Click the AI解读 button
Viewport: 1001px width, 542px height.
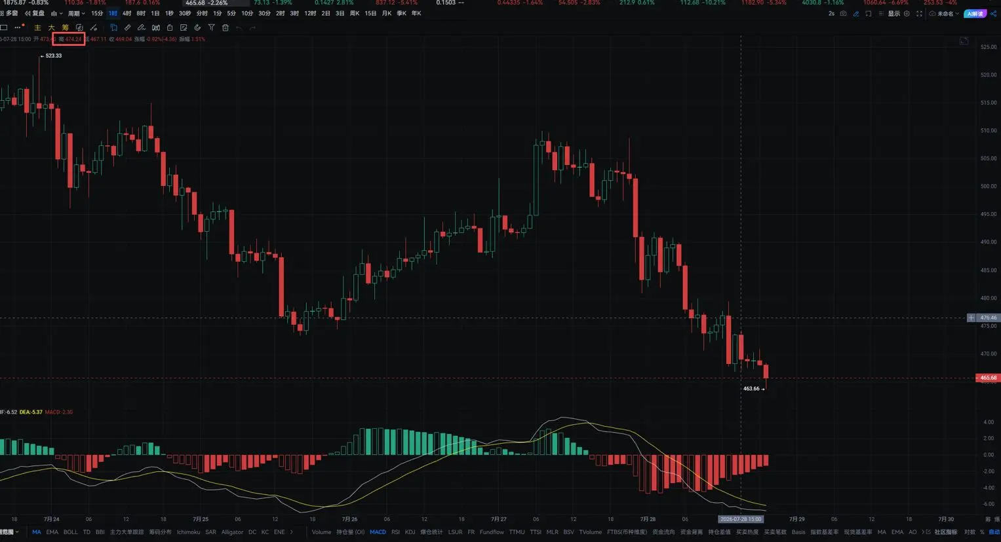click(975, 13)
